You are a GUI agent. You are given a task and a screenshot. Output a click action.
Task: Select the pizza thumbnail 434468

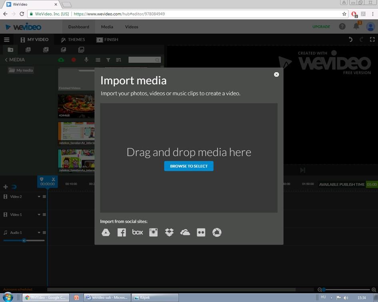[76, 106]
